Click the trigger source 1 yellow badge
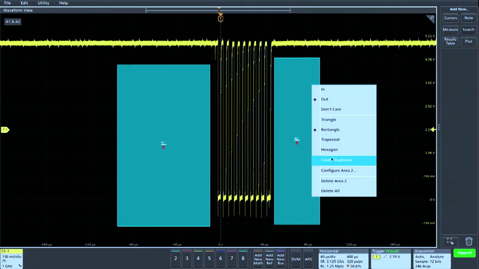The height and width of the screenshot is (269, 479). click(376, 257)
